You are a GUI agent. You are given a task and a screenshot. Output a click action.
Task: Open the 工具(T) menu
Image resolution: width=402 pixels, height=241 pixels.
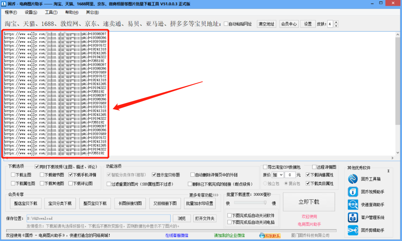(x=51, y=12)
